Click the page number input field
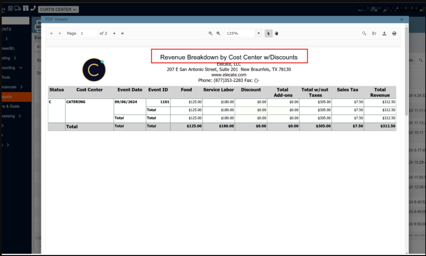The width and height of the screenshot is (426, 256). point(88,33)
